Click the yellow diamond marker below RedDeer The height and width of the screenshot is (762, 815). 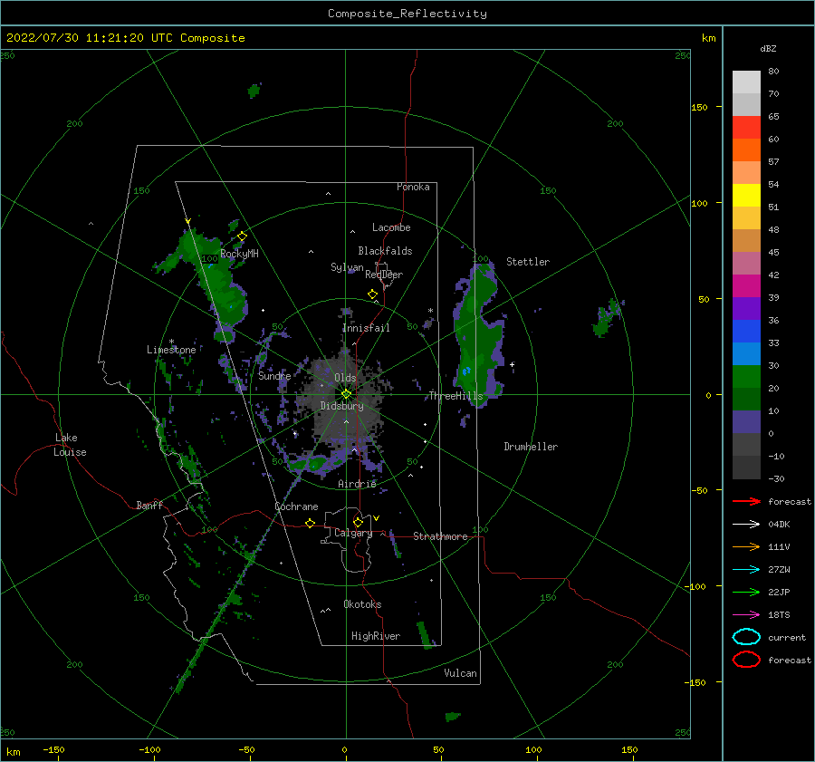372,294
